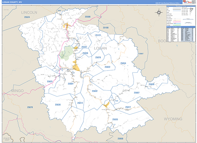Viewport: 197px width, 143px height.
Task: Click the WAYNE county name label
Action: click(x=6, y=10)
